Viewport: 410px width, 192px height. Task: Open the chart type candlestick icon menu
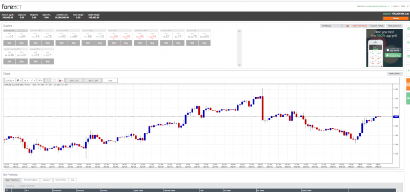(19, 80)
